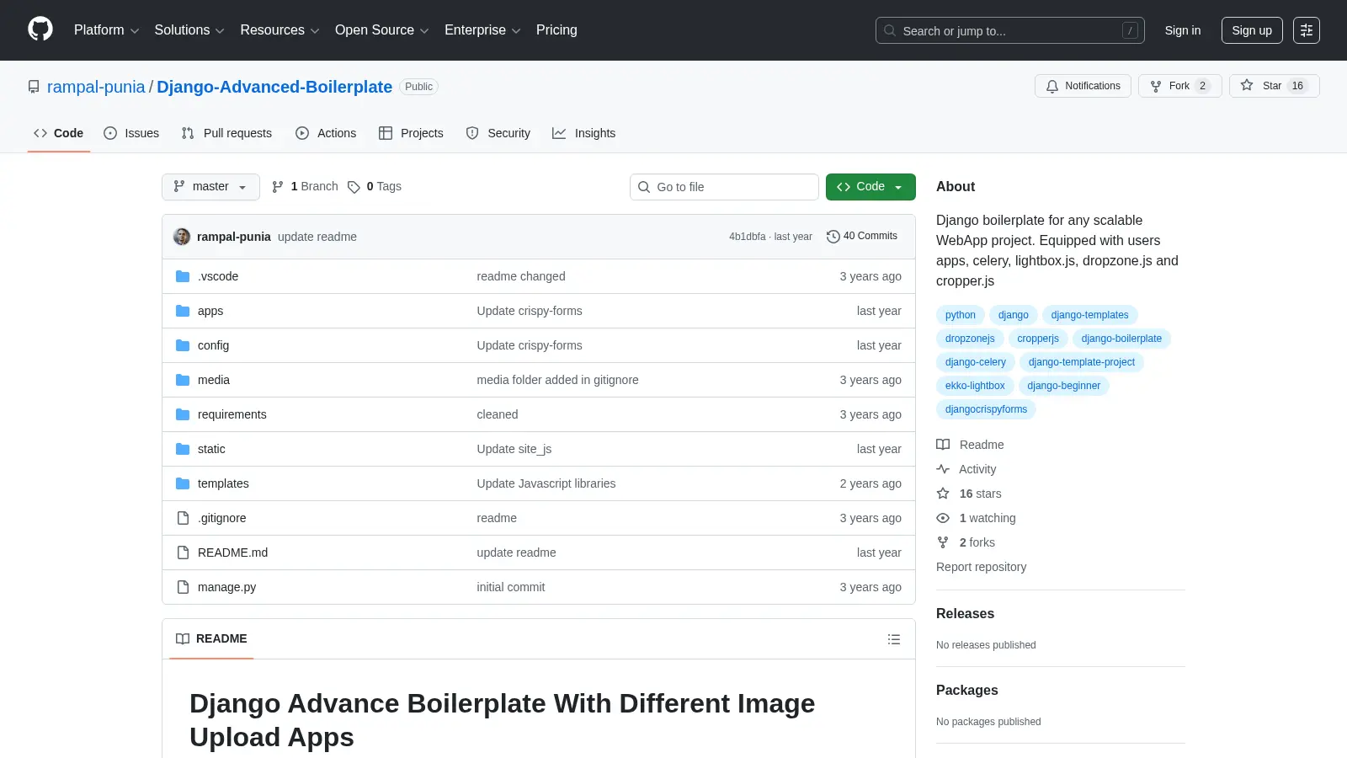Click the commits history clock icon

tap(833, 237)
